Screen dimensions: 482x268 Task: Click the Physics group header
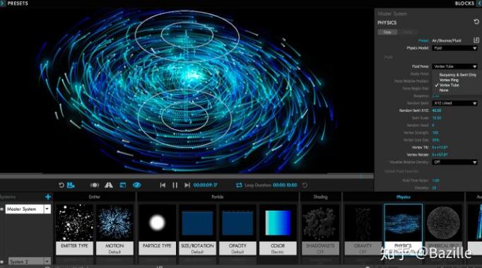point(404,197)
